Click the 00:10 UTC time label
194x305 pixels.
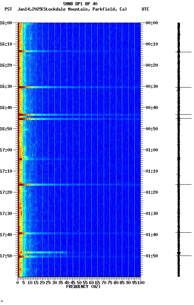coord(152,44)
